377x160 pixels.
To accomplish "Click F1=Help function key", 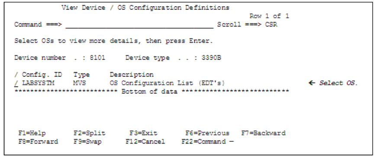I will click(x=32, y=133).
